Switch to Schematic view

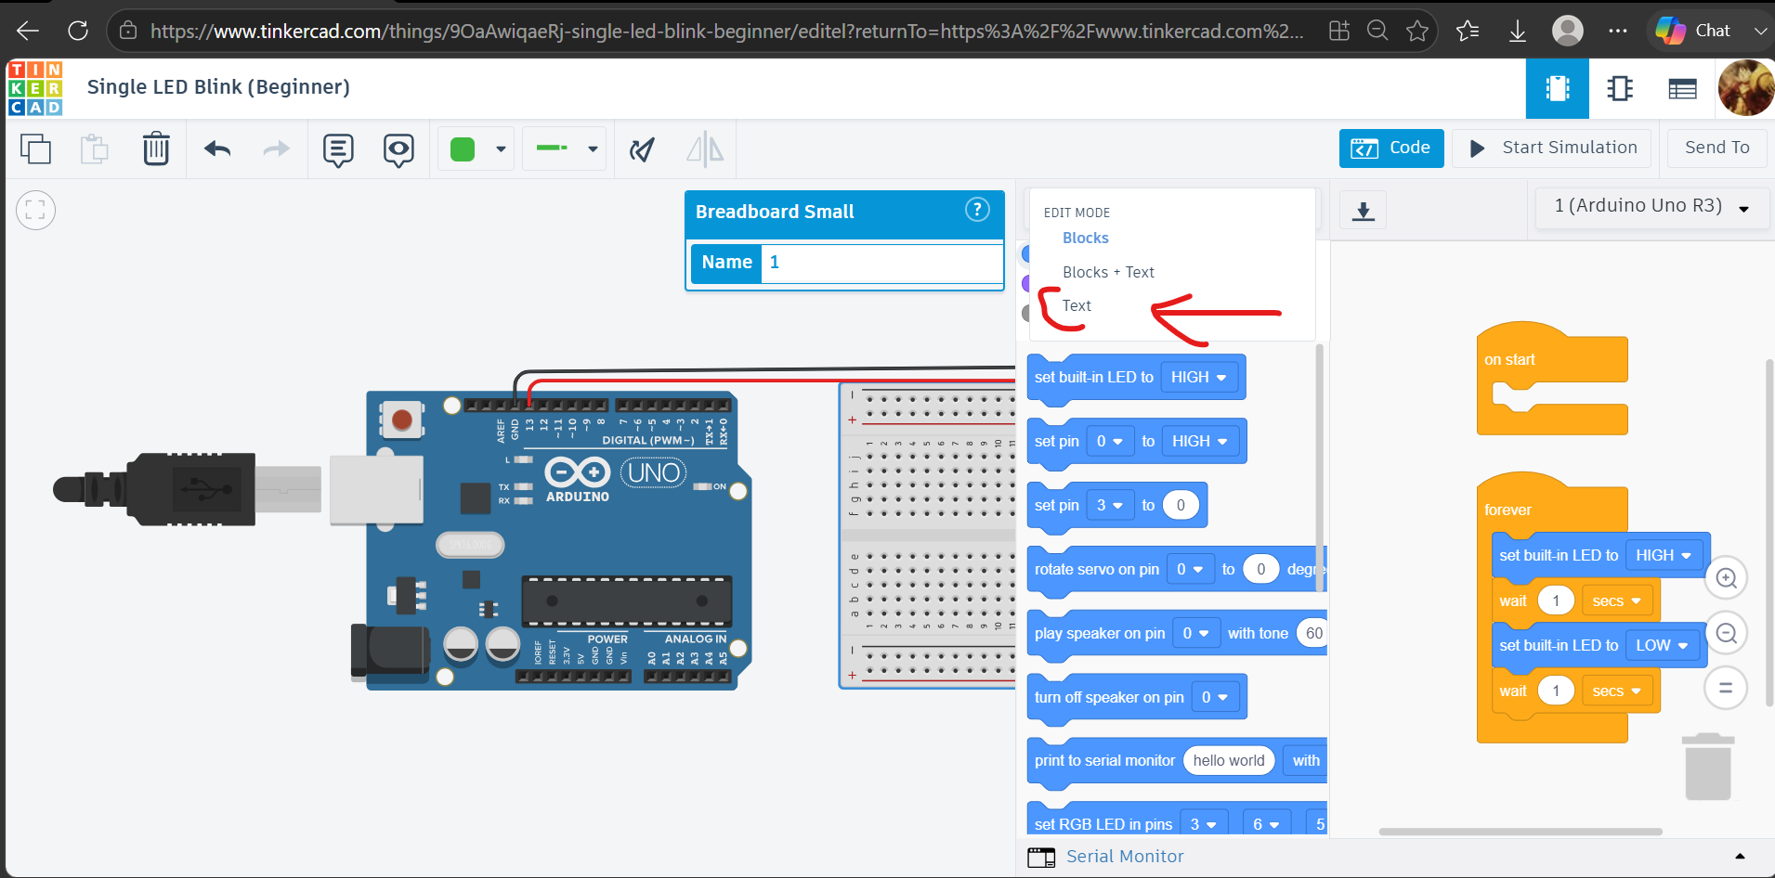(x=1620, y=88)
